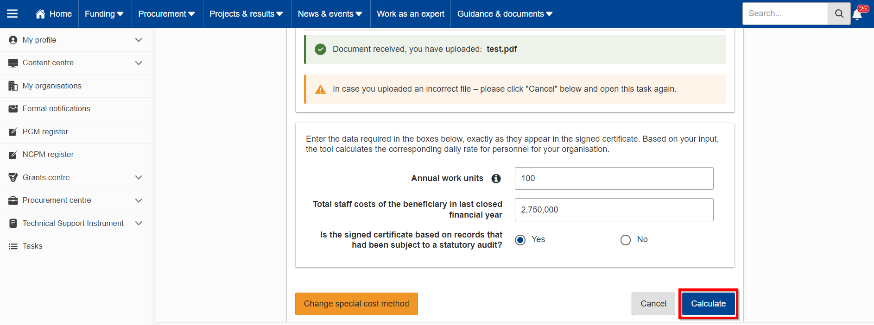Open the Funding dropdown menu
The width and height of the screenshot is (874, 325).
[104, 14]
